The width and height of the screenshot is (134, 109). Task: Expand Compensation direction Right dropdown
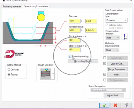[113, 38]
